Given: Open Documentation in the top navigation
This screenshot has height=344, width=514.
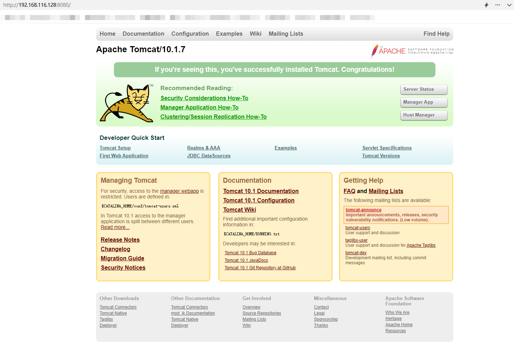Looking at the screenshot, I should tap(143, 34).
